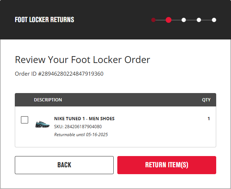Go back with the BACK button
Viewport: 231px width, 189px height.
click(64, 165)
